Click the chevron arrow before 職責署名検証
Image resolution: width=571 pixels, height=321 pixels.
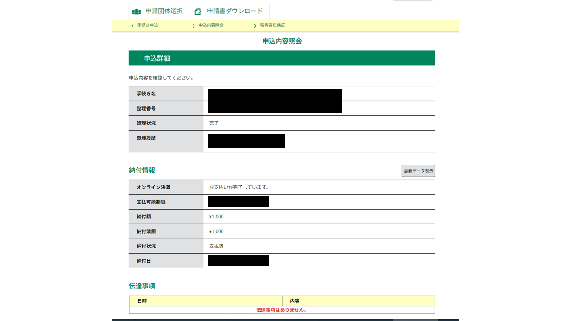(255, 25)
